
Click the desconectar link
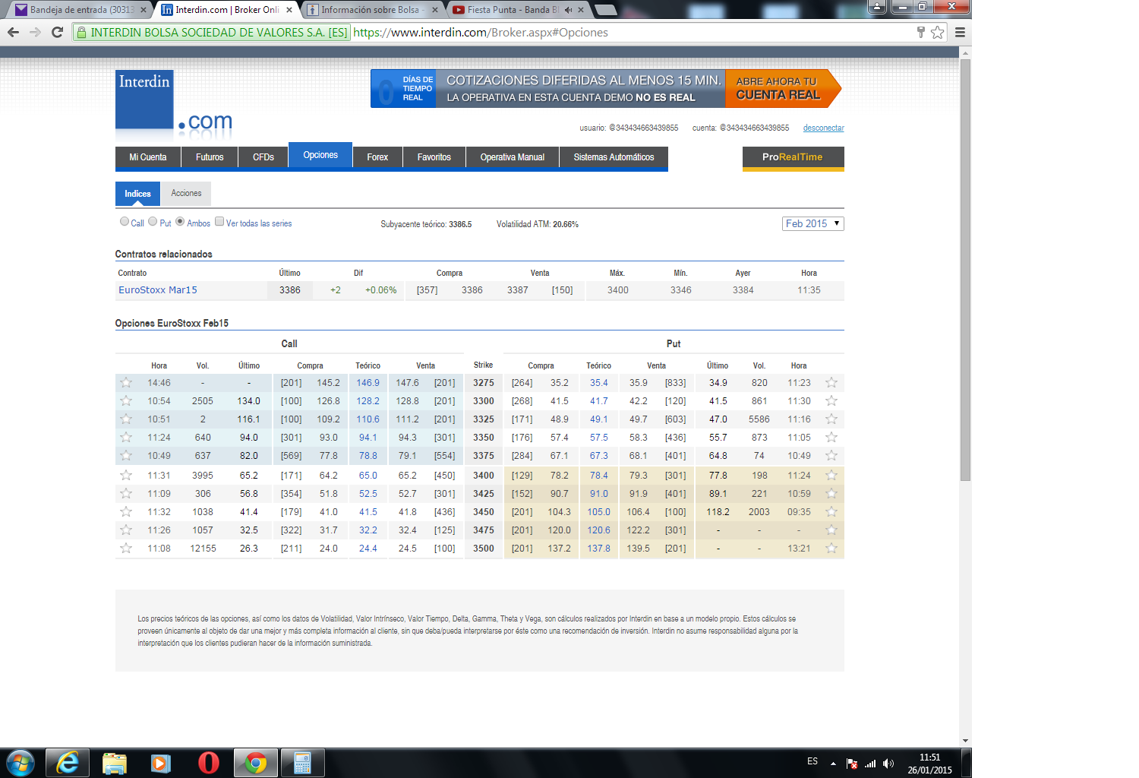pyautogui.click(x=824, y=128)
